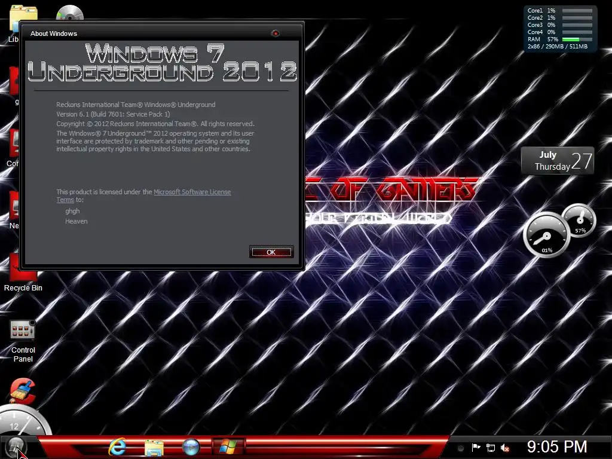This screenshot has width=612, height=459.
Task: Click the Copyright 2012 Reckons International line
Action: pyautogui.click(x=155, y=124)
